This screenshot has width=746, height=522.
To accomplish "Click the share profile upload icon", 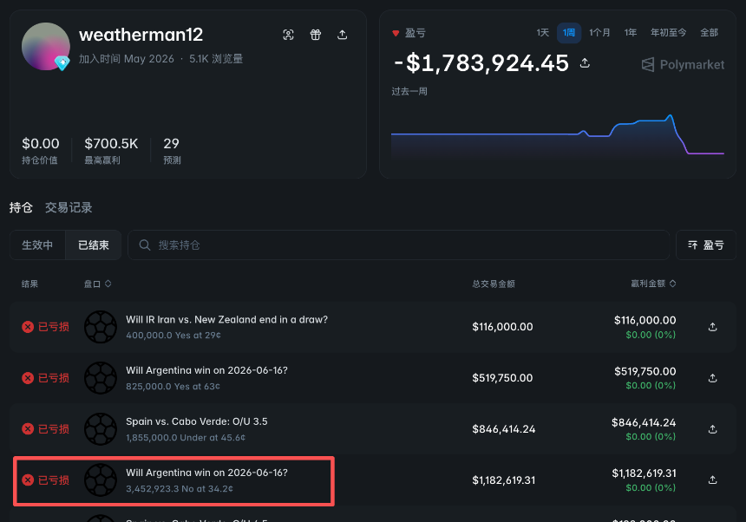I will (x=342, y=35).
